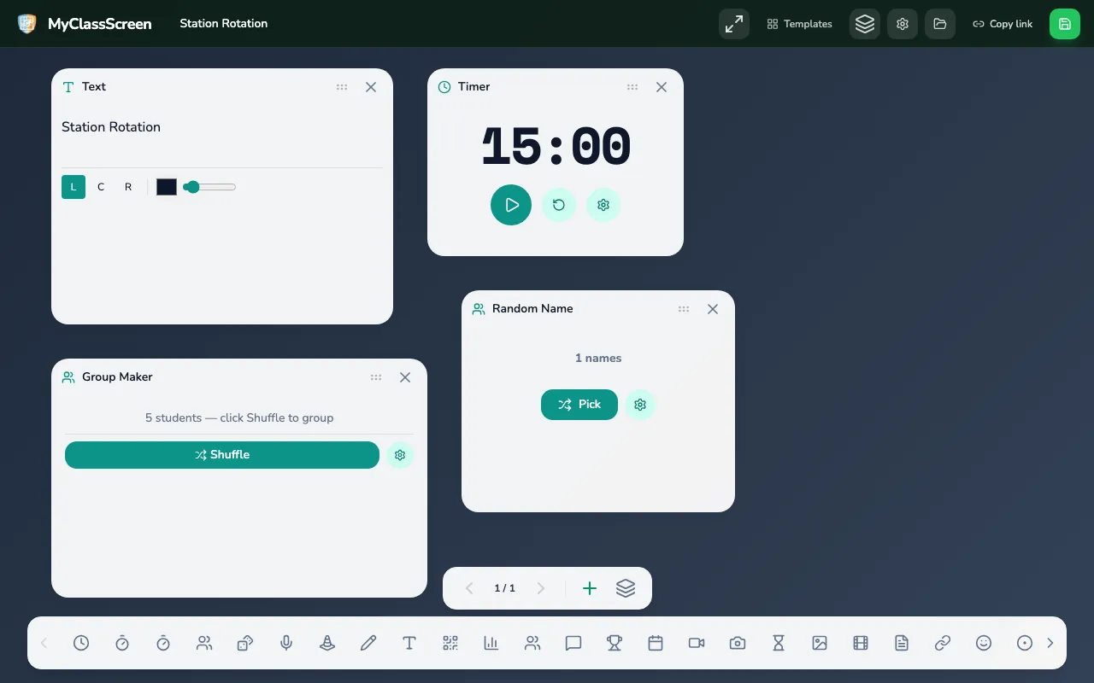Add the hourglass widget
The width and height of the screenshot is (1094, 683).
coord(779,643)
